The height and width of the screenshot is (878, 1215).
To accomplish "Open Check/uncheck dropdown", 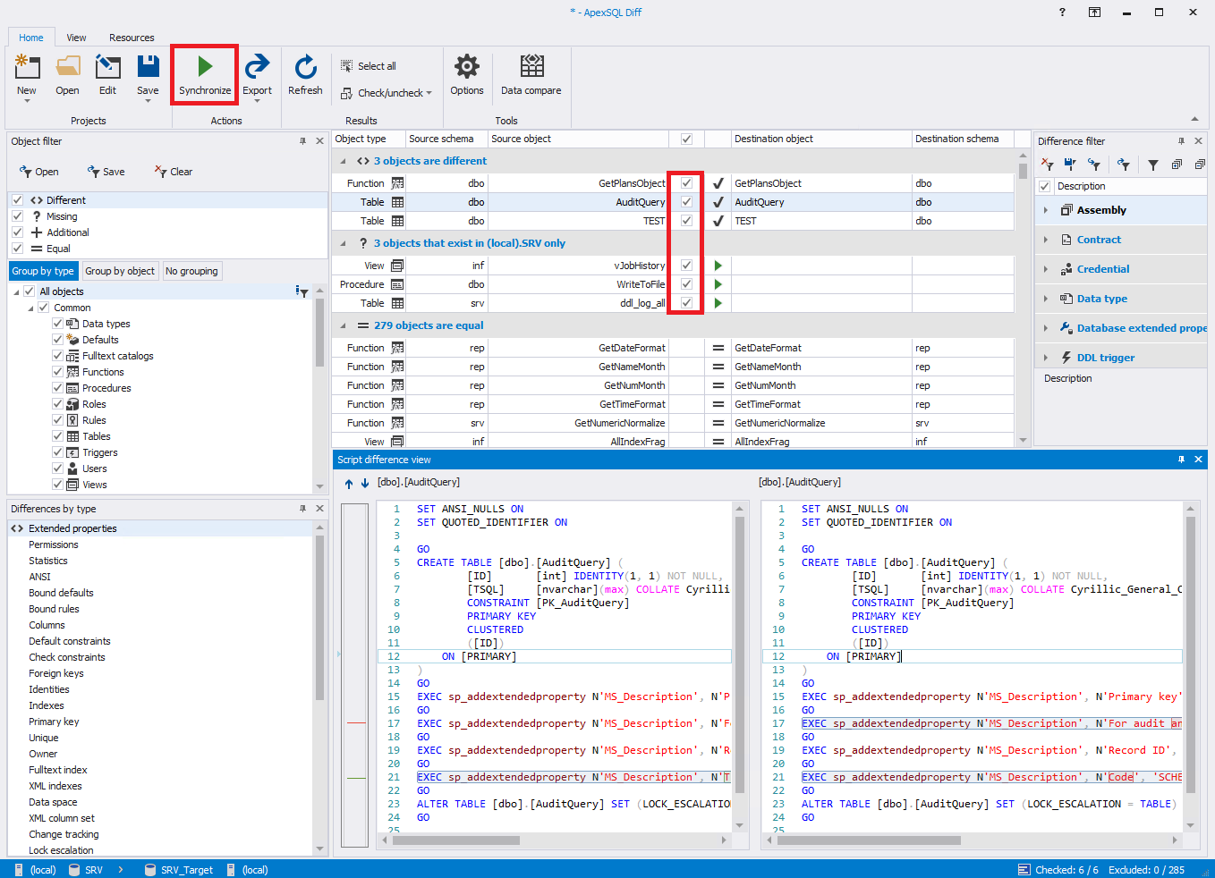I will (x=387, y=93).
